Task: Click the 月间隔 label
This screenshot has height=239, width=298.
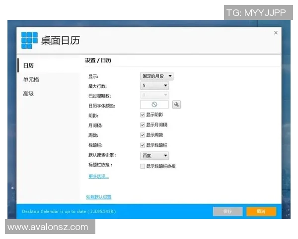Action: (95, 125)
